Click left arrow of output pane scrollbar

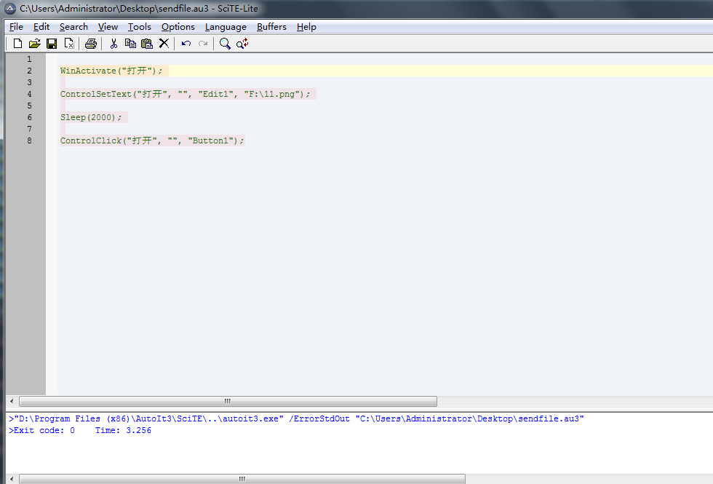coord(12,479)
